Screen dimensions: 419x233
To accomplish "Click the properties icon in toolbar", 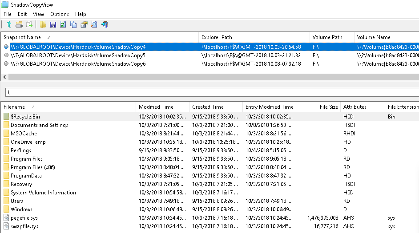I will 84,25.
